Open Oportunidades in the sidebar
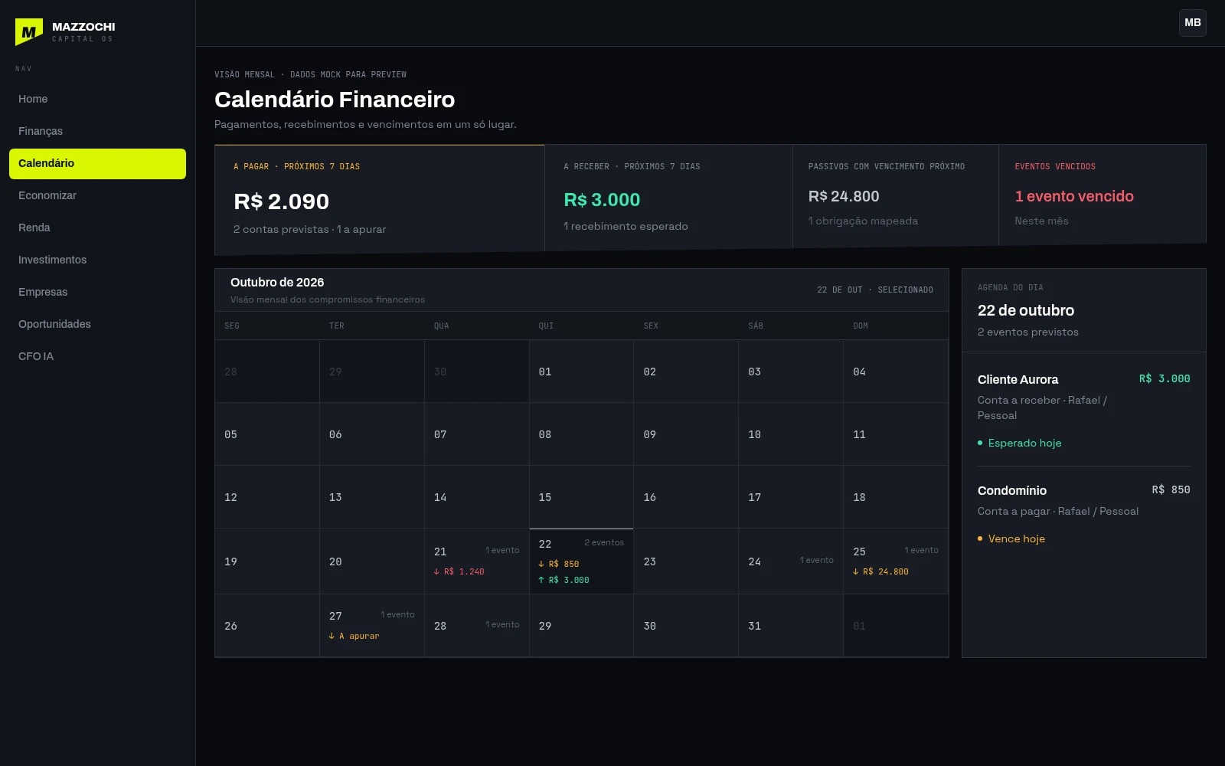Screen dimensions: 1225x766 [97, 324]
